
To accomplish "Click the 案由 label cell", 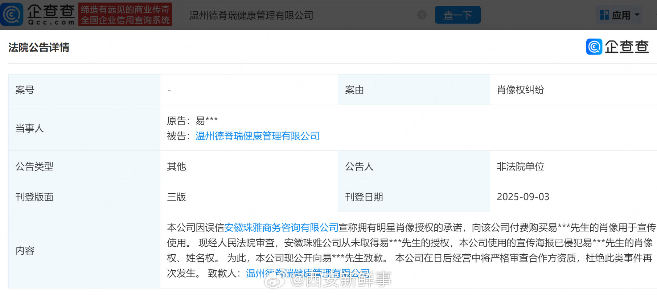I will point(414,90).
